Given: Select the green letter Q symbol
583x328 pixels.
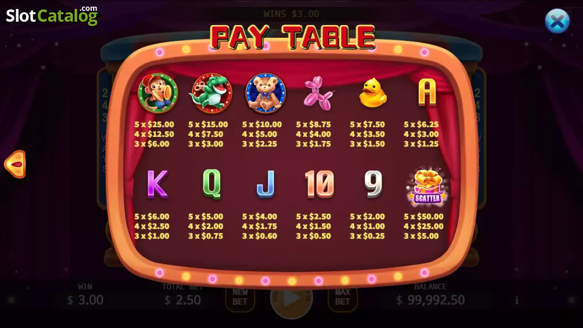Looking at the screenshot, I should click(x=211, y=184).
